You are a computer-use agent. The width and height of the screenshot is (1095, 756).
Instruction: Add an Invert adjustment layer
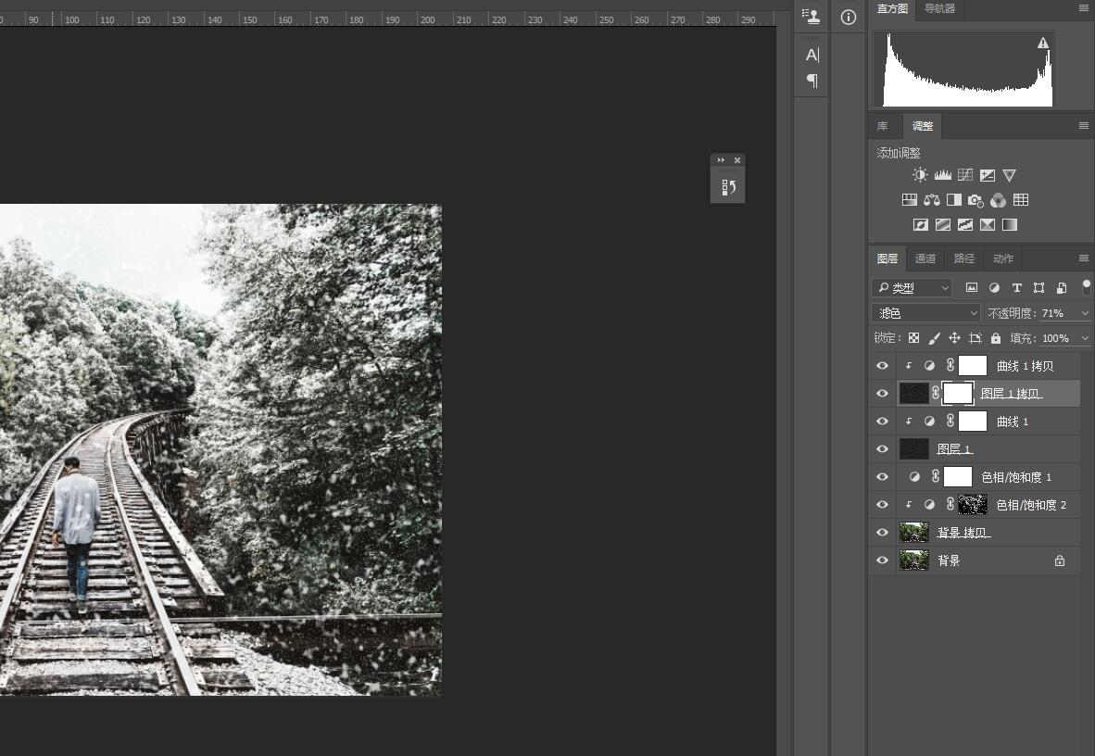point(921,224)
